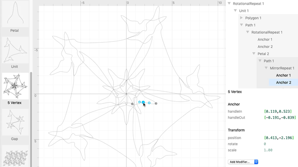Open the Gap shape thumbnail

pyautogui.click(x=15, y=122)
